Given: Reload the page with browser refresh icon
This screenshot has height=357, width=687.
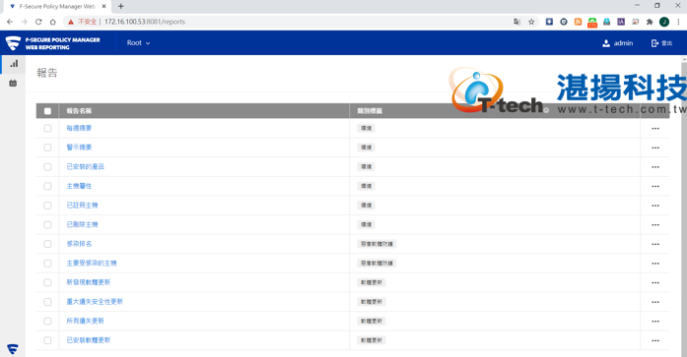Looking at the screenshot, I should pos(38,22).
